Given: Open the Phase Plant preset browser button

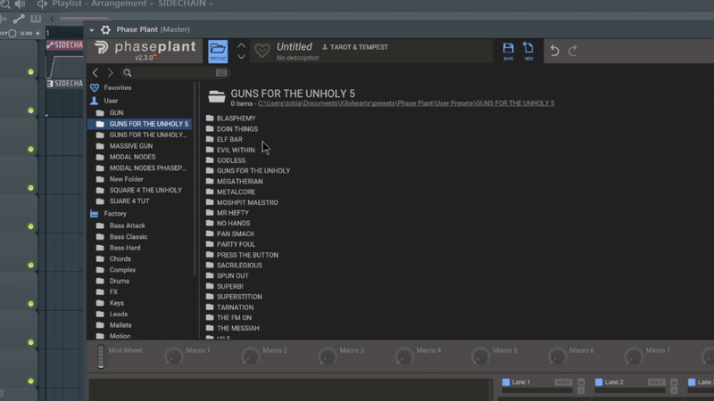Looking at the screenshot, I should (218, 51).
